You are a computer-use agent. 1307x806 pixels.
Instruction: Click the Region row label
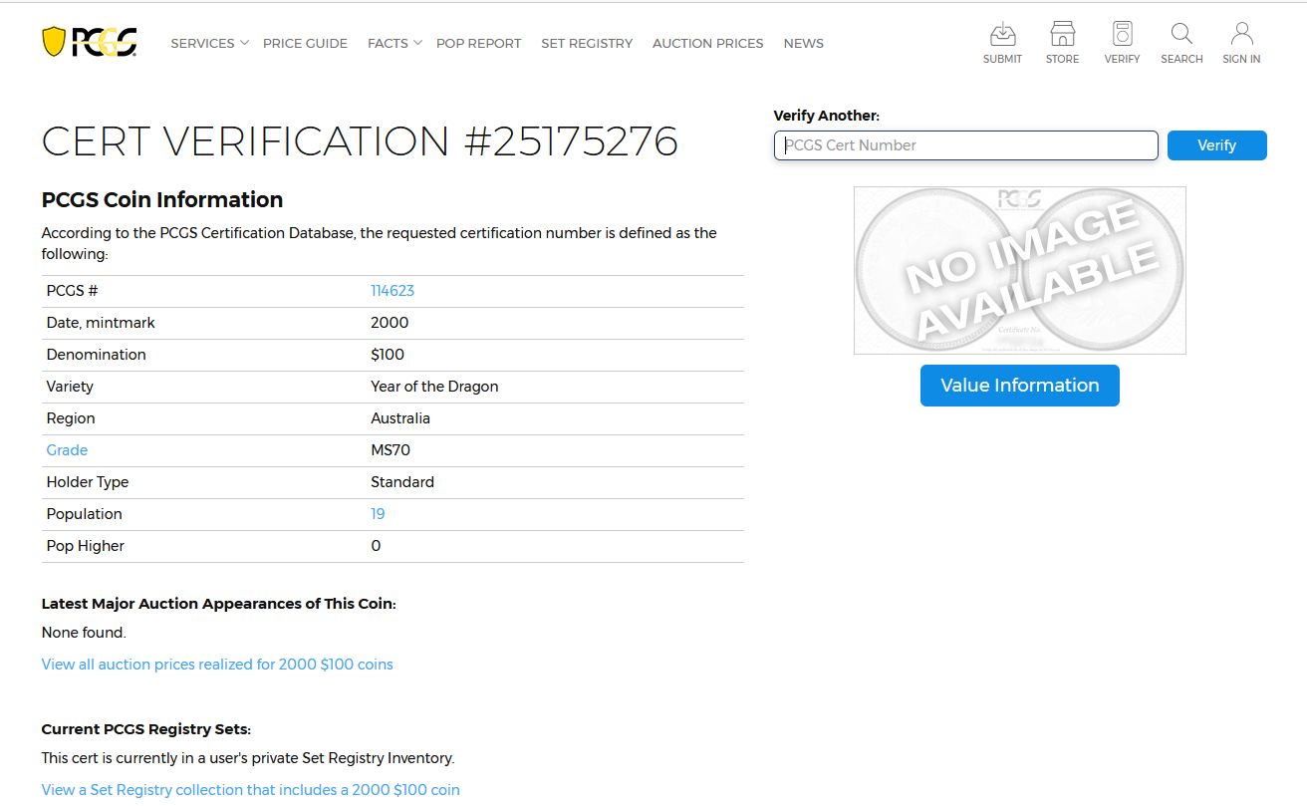[x=71, y=418]
